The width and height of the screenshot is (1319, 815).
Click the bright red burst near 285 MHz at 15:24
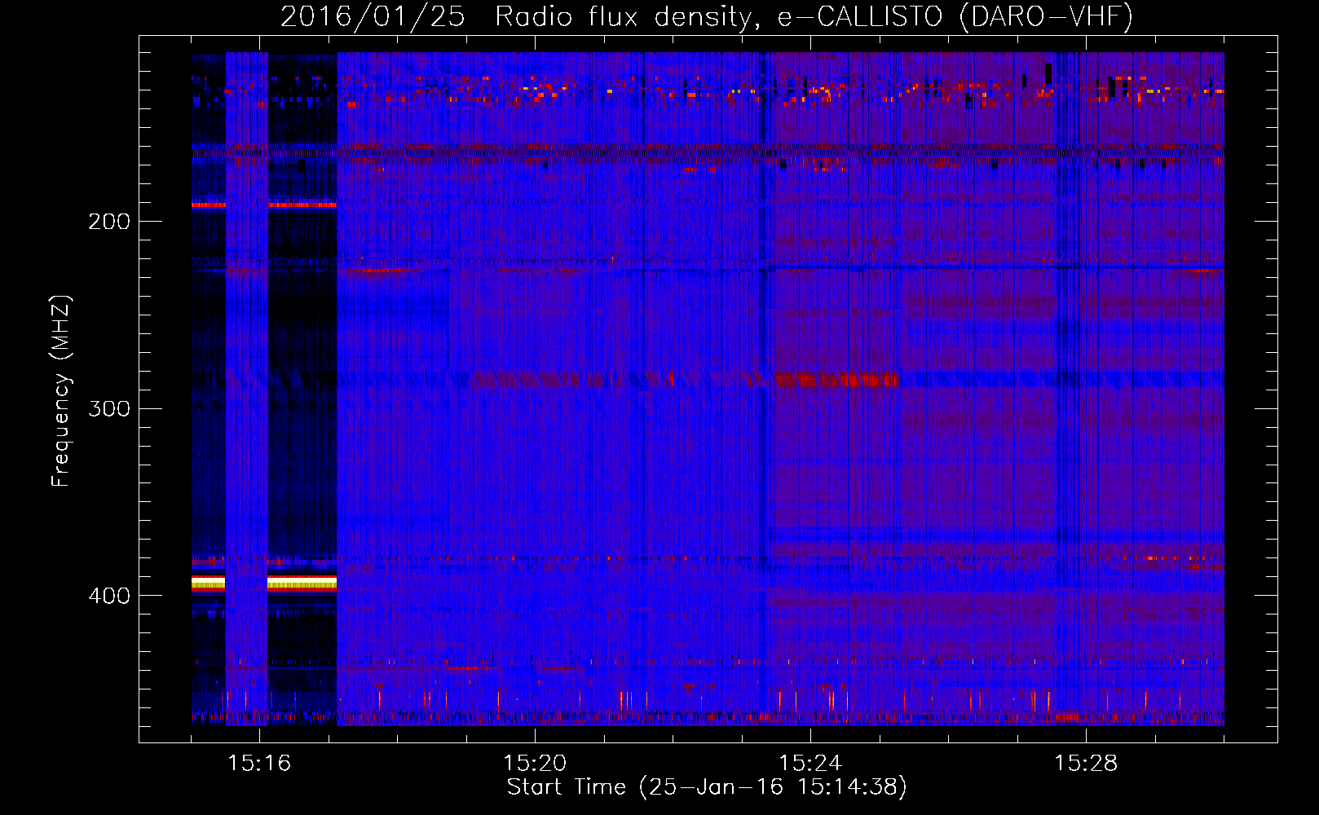pyautogui.click(x=836, y=380)
